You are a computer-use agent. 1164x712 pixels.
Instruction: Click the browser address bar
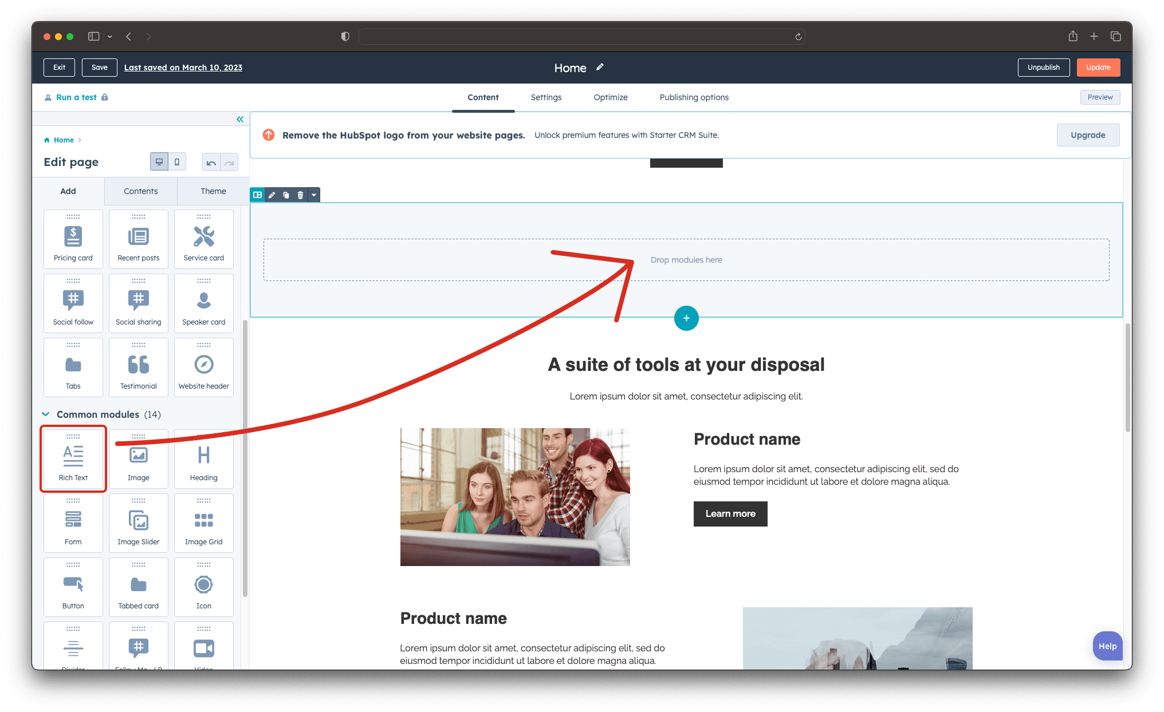click(x=581, y=36)
